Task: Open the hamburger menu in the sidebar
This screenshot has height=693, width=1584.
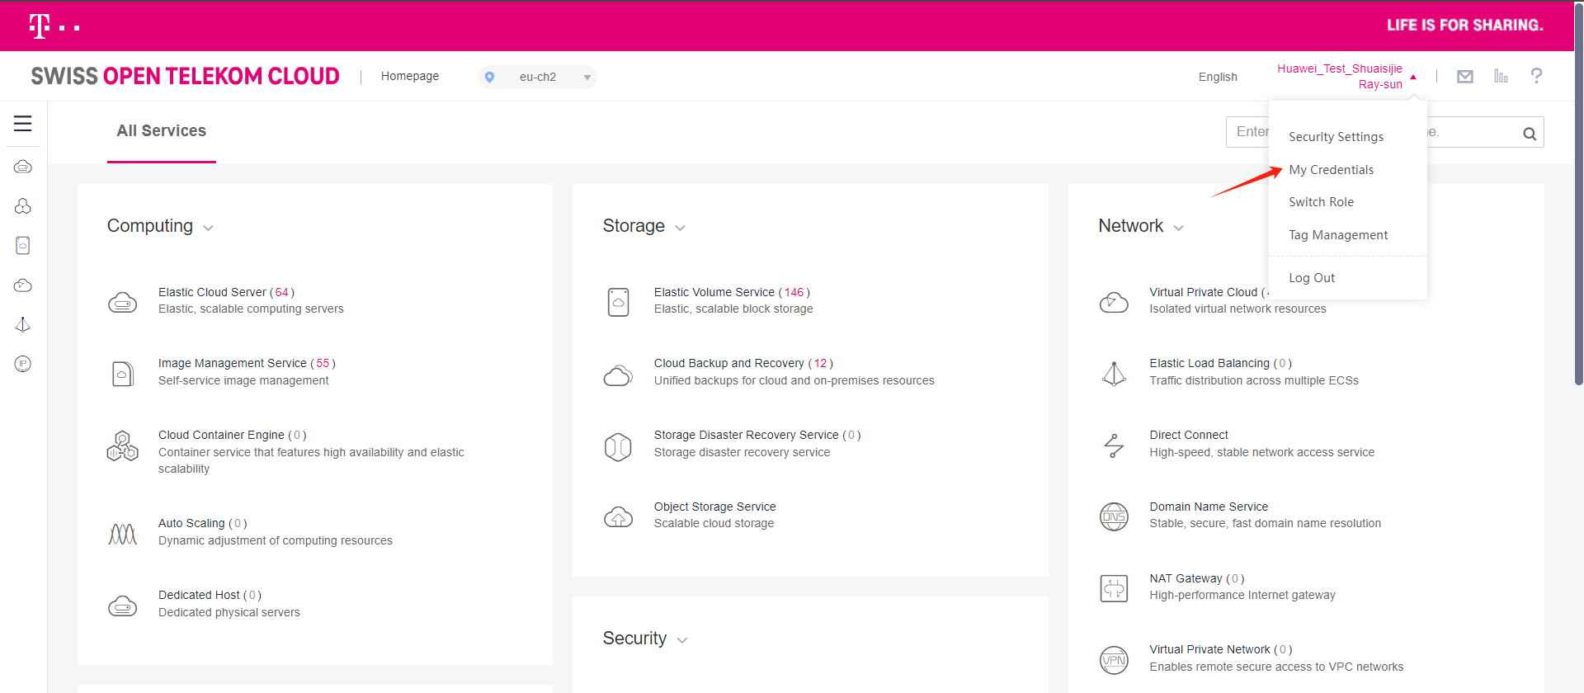Action: coord(23,124)
